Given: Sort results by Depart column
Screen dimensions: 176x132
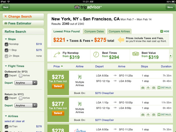Looking at the screenshot, I should coord(99,66).
